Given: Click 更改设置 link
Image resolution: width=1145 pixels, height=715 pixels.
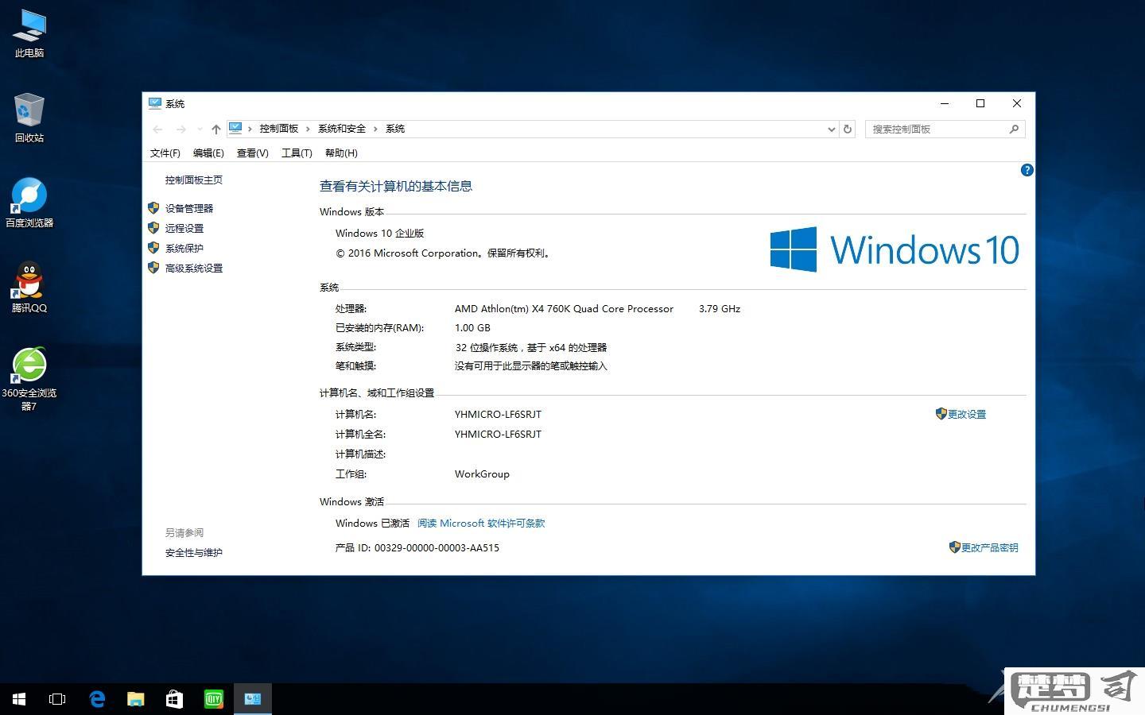Looking at the screenshot, I should click(x=967, y=414).
